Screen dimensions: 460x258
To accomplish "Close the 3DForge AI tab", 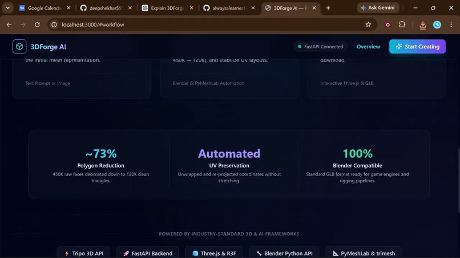I will coord(314,8).
